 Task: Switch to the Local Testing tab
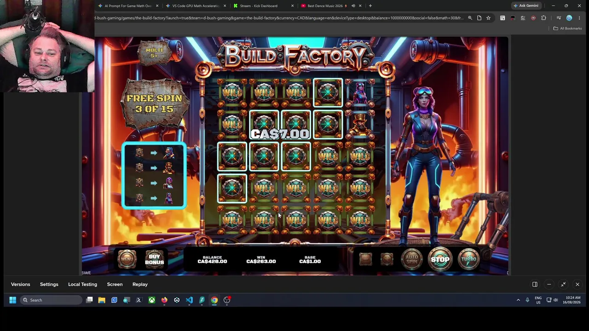tap(83, 285)
